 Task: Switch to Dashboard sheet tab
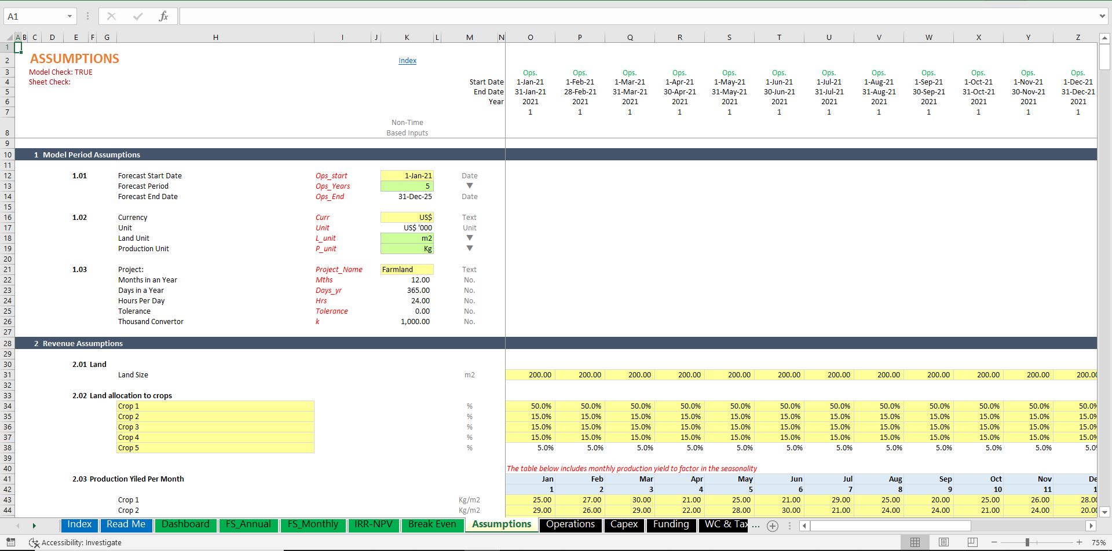tap(185, 524)
